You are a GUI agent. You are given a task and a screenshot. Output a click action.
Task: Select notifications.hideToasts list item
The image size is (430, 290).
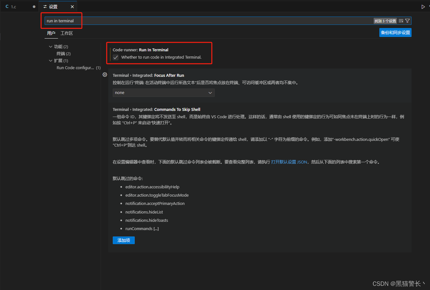[x=147, y=220]
